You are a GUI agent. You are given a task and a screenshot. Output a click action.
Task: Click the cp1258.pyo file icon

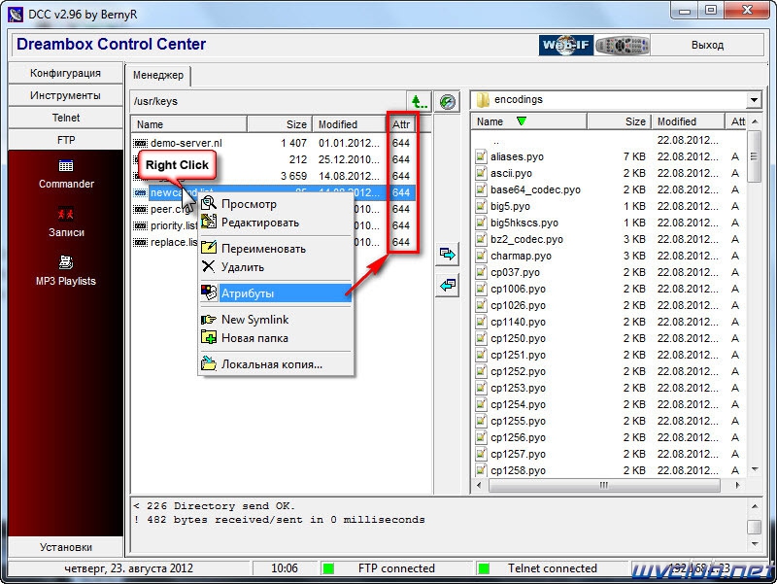480,470
